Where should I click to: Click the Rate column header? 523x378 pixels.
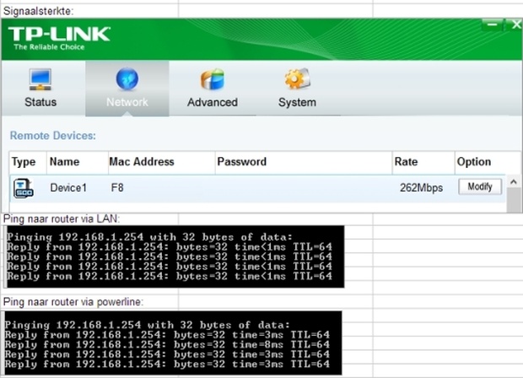(406, 162)
